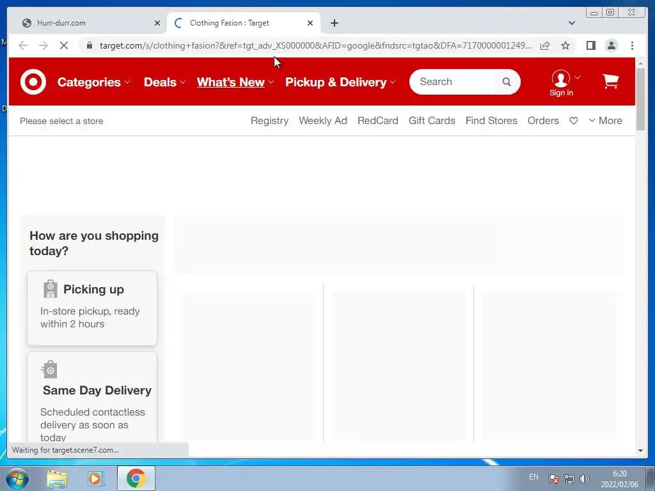This screenshot has height=491, width=655.
Task: Open the Gift Cards link
Action: [432, 121]
